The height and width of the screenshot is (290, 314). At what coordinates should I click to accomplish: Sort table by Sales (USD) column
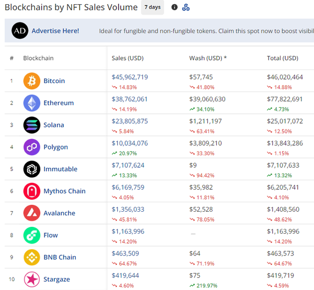pos(129,58)
